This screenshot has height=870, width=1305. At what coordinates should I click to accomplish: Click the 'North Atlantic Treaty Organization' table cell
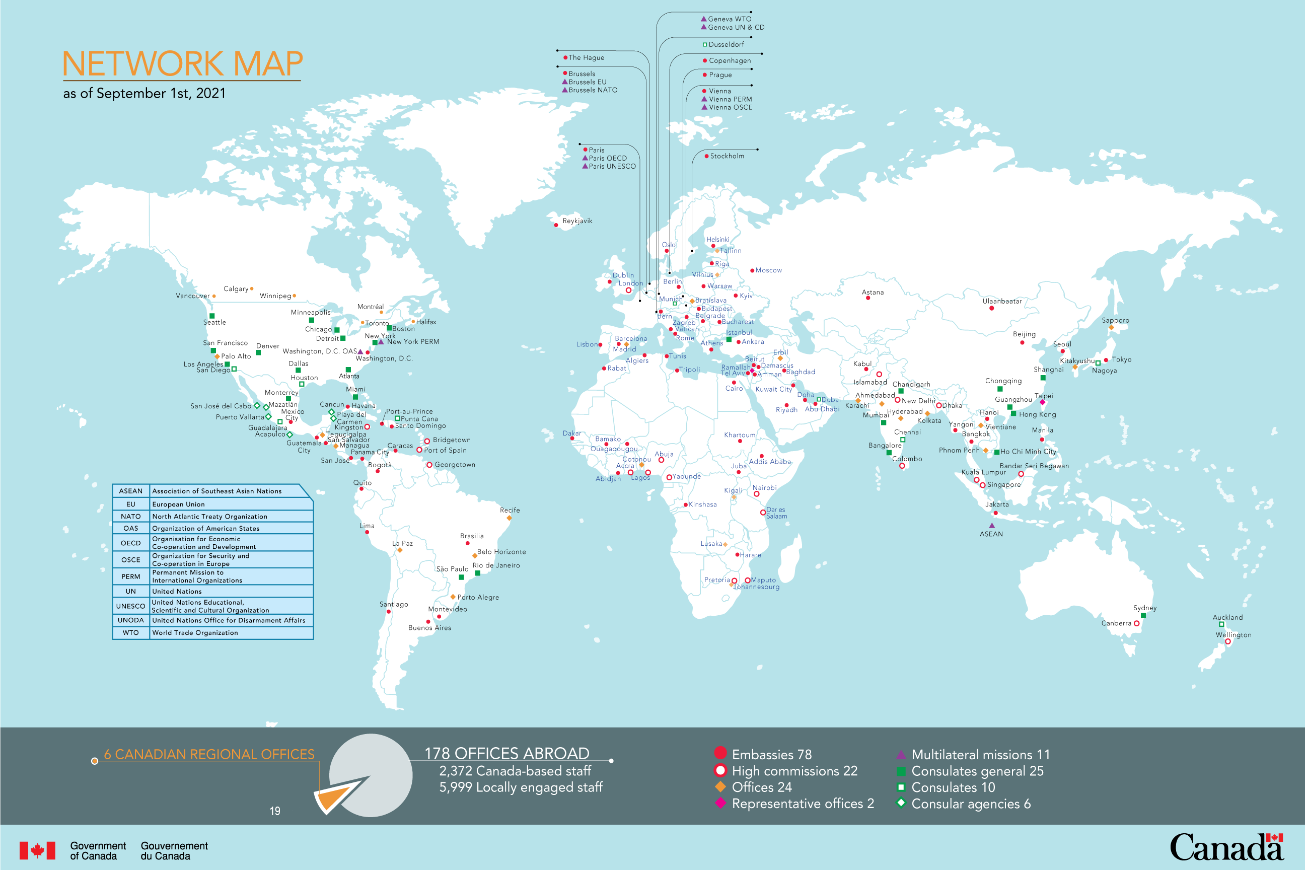coord(232,516)
